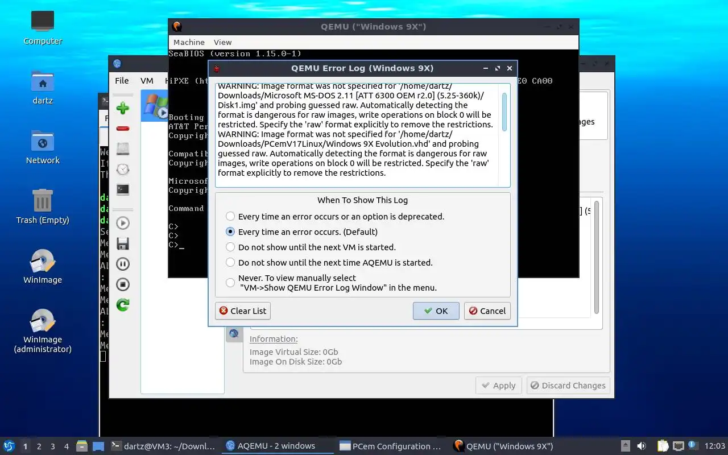728x455 pixels.
Task: Click the volume speaker tray icon
Action: tap(642, 446)
